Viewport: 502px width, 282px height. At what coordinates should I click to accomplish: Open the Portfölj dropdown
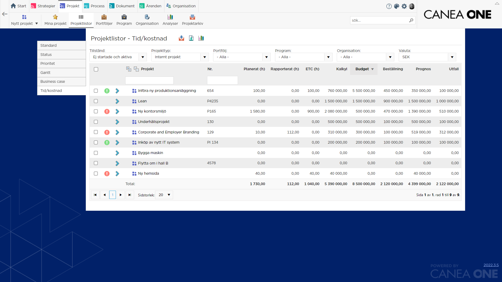coord(242,57)
